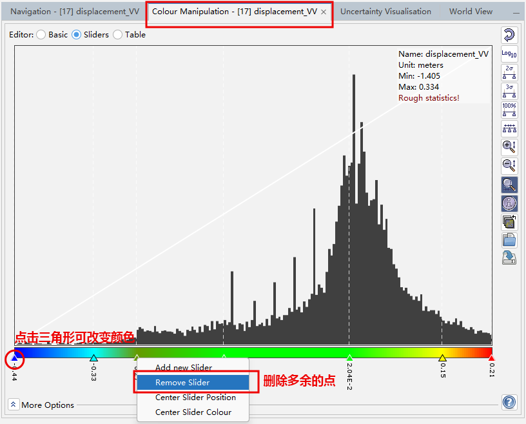Close the Colour Manipulation tab

[324, 12]
